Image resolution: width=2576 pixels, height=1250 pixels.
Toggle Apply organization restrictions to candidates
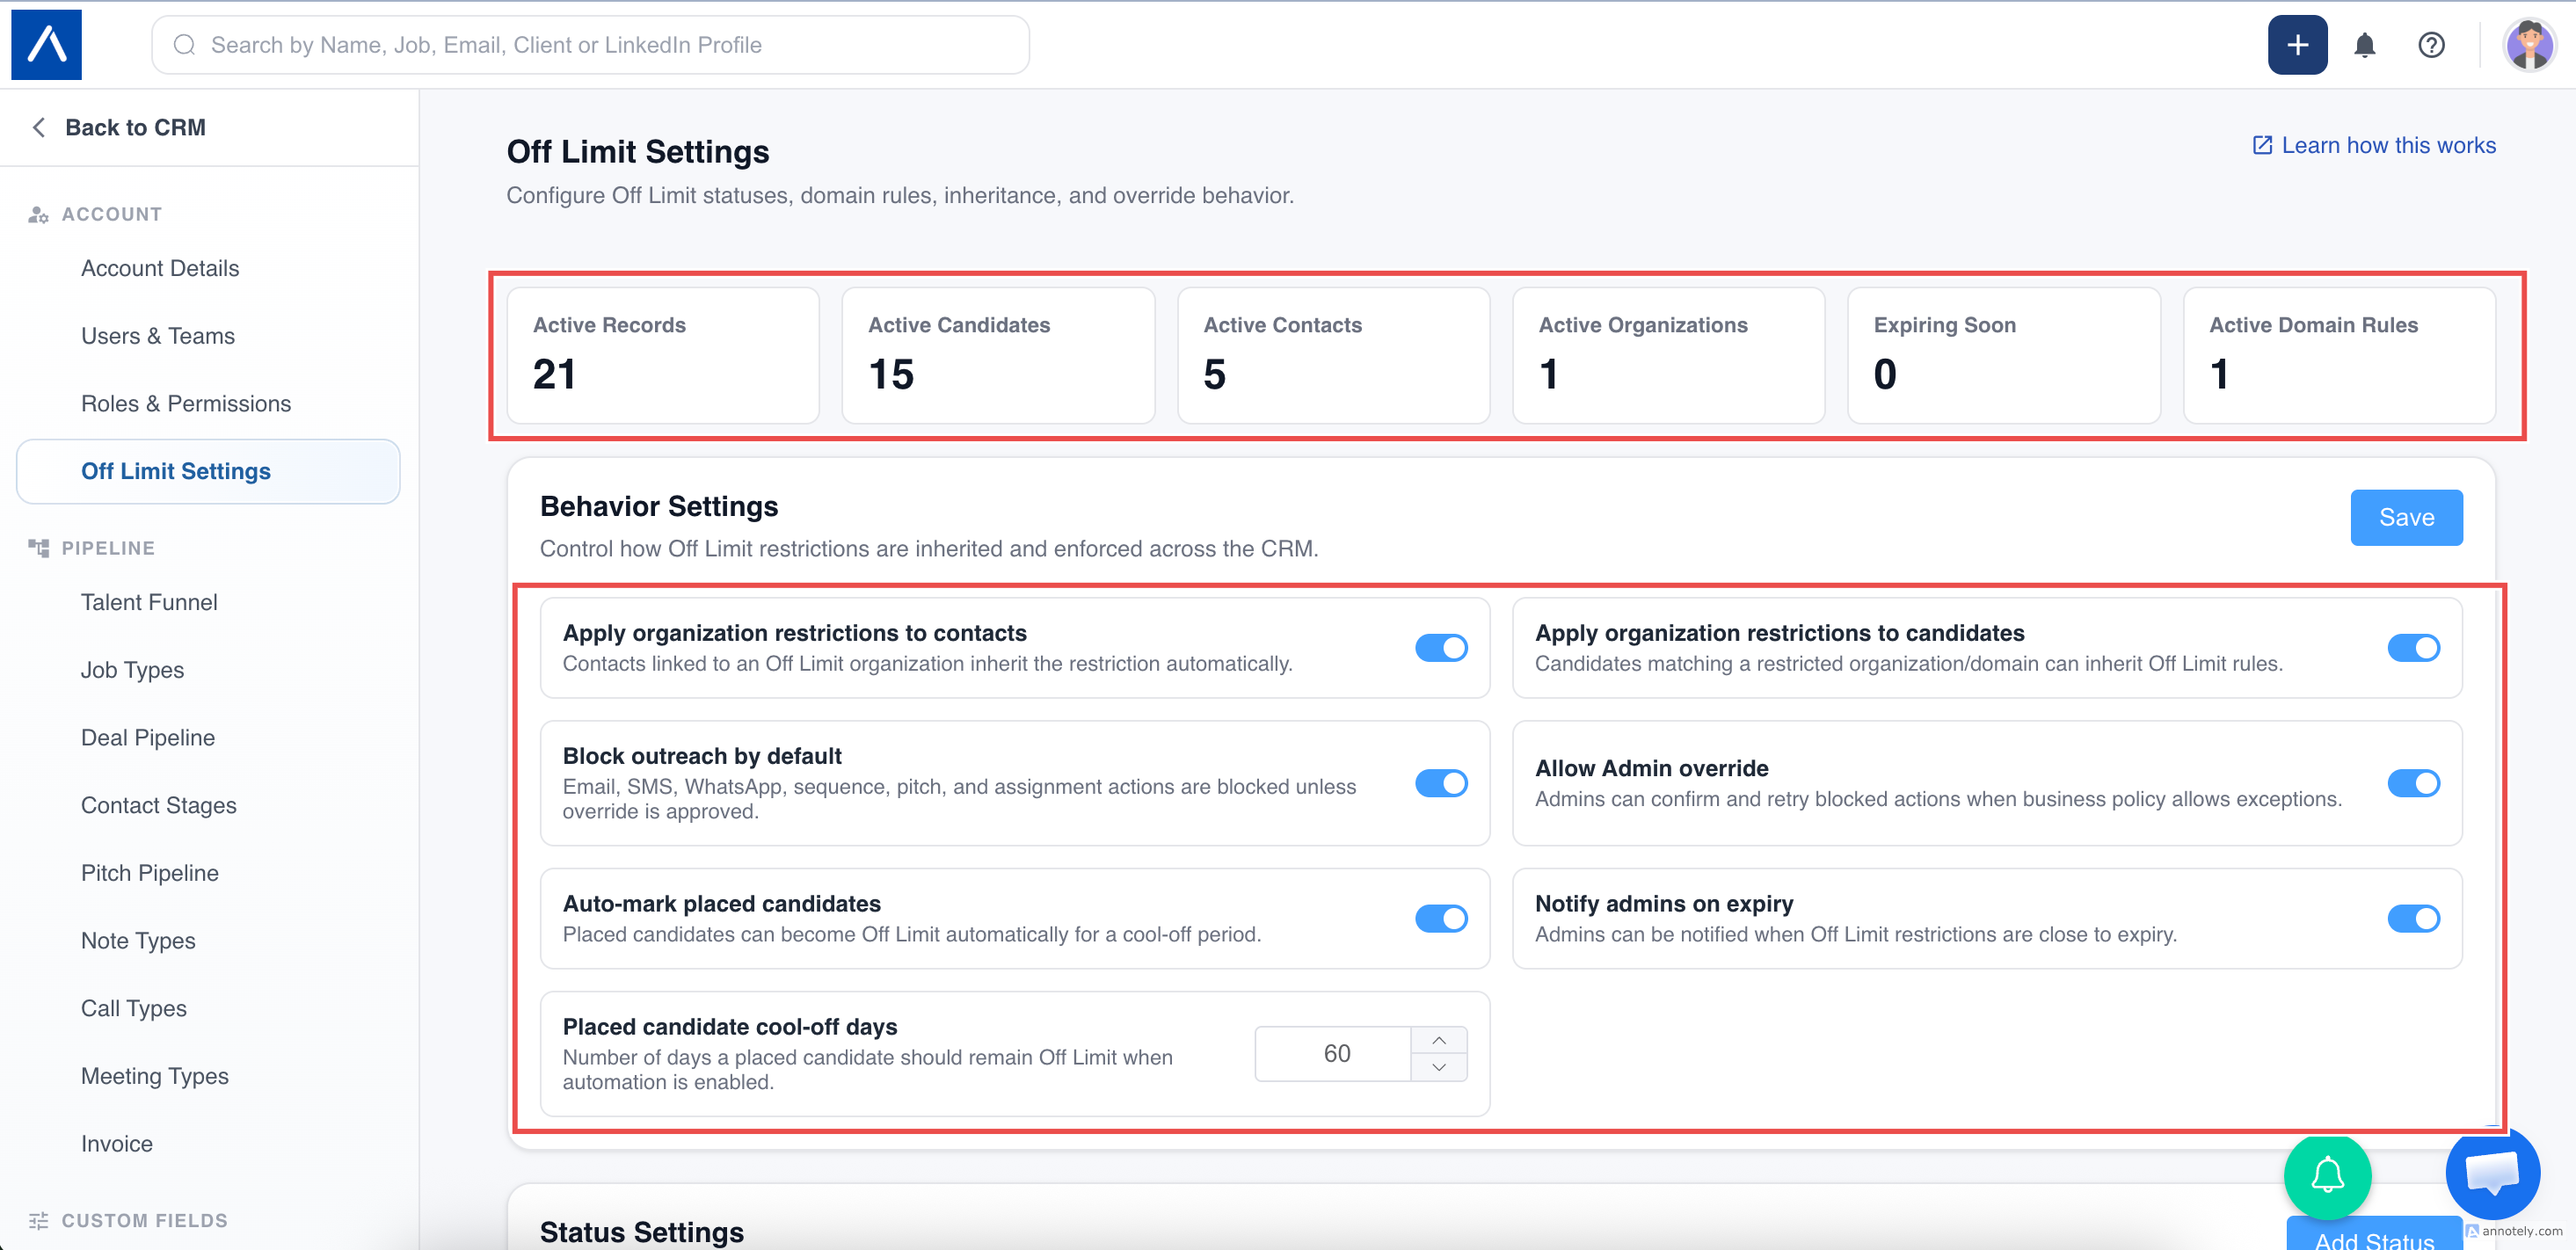click(x=2413, y=648)
